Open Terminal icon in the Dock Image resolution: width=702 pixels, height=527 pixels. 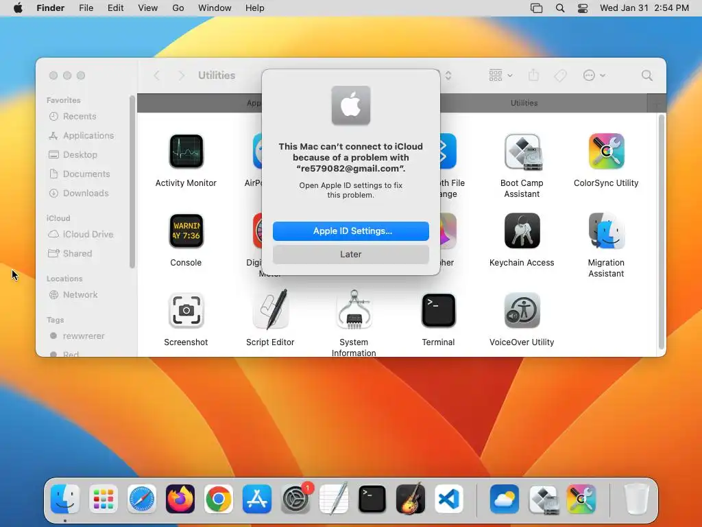tap(372, 499)
